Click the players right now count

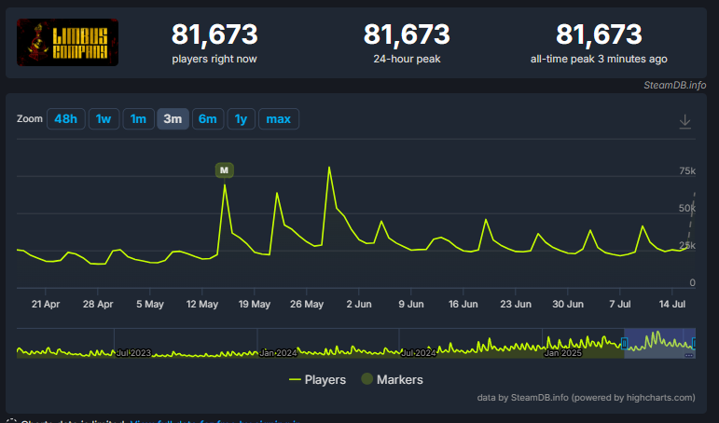pos(214,34)
